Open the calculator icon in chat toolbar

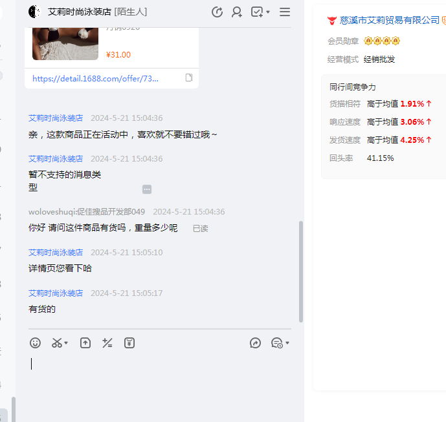point(107,343)
